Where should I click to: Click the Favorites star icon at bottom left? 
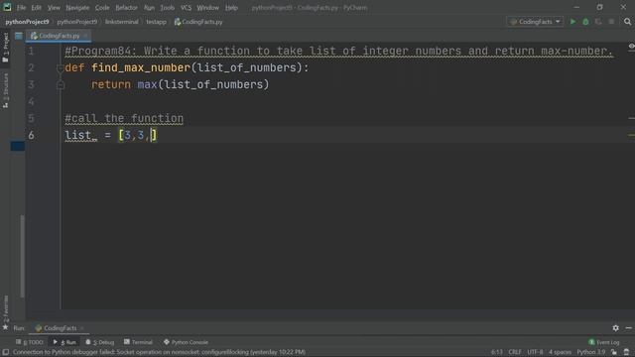click(x=5, y=327)
